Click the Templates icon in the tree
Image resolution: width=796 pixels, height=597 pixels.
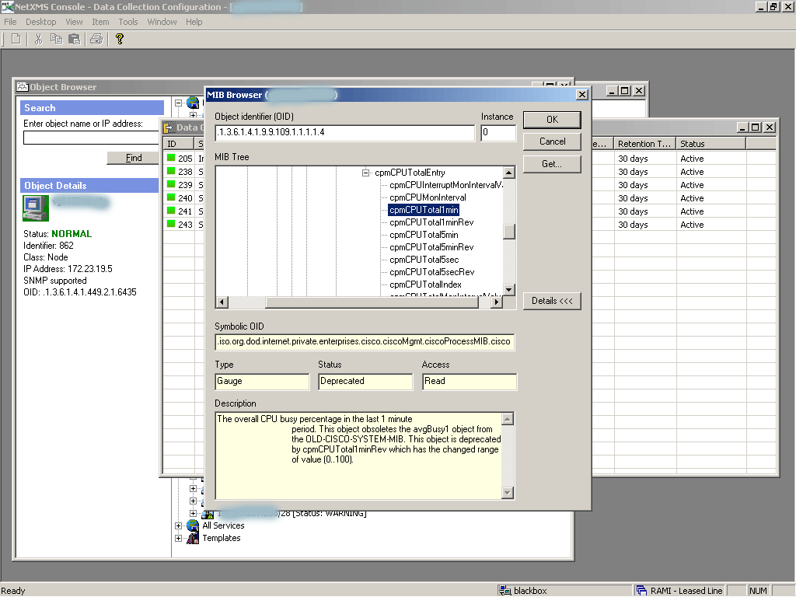(x=193, y=538)
